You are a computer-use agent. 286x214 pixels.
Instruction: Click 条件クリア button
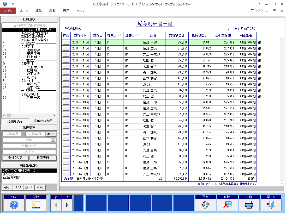click(15, 158)
